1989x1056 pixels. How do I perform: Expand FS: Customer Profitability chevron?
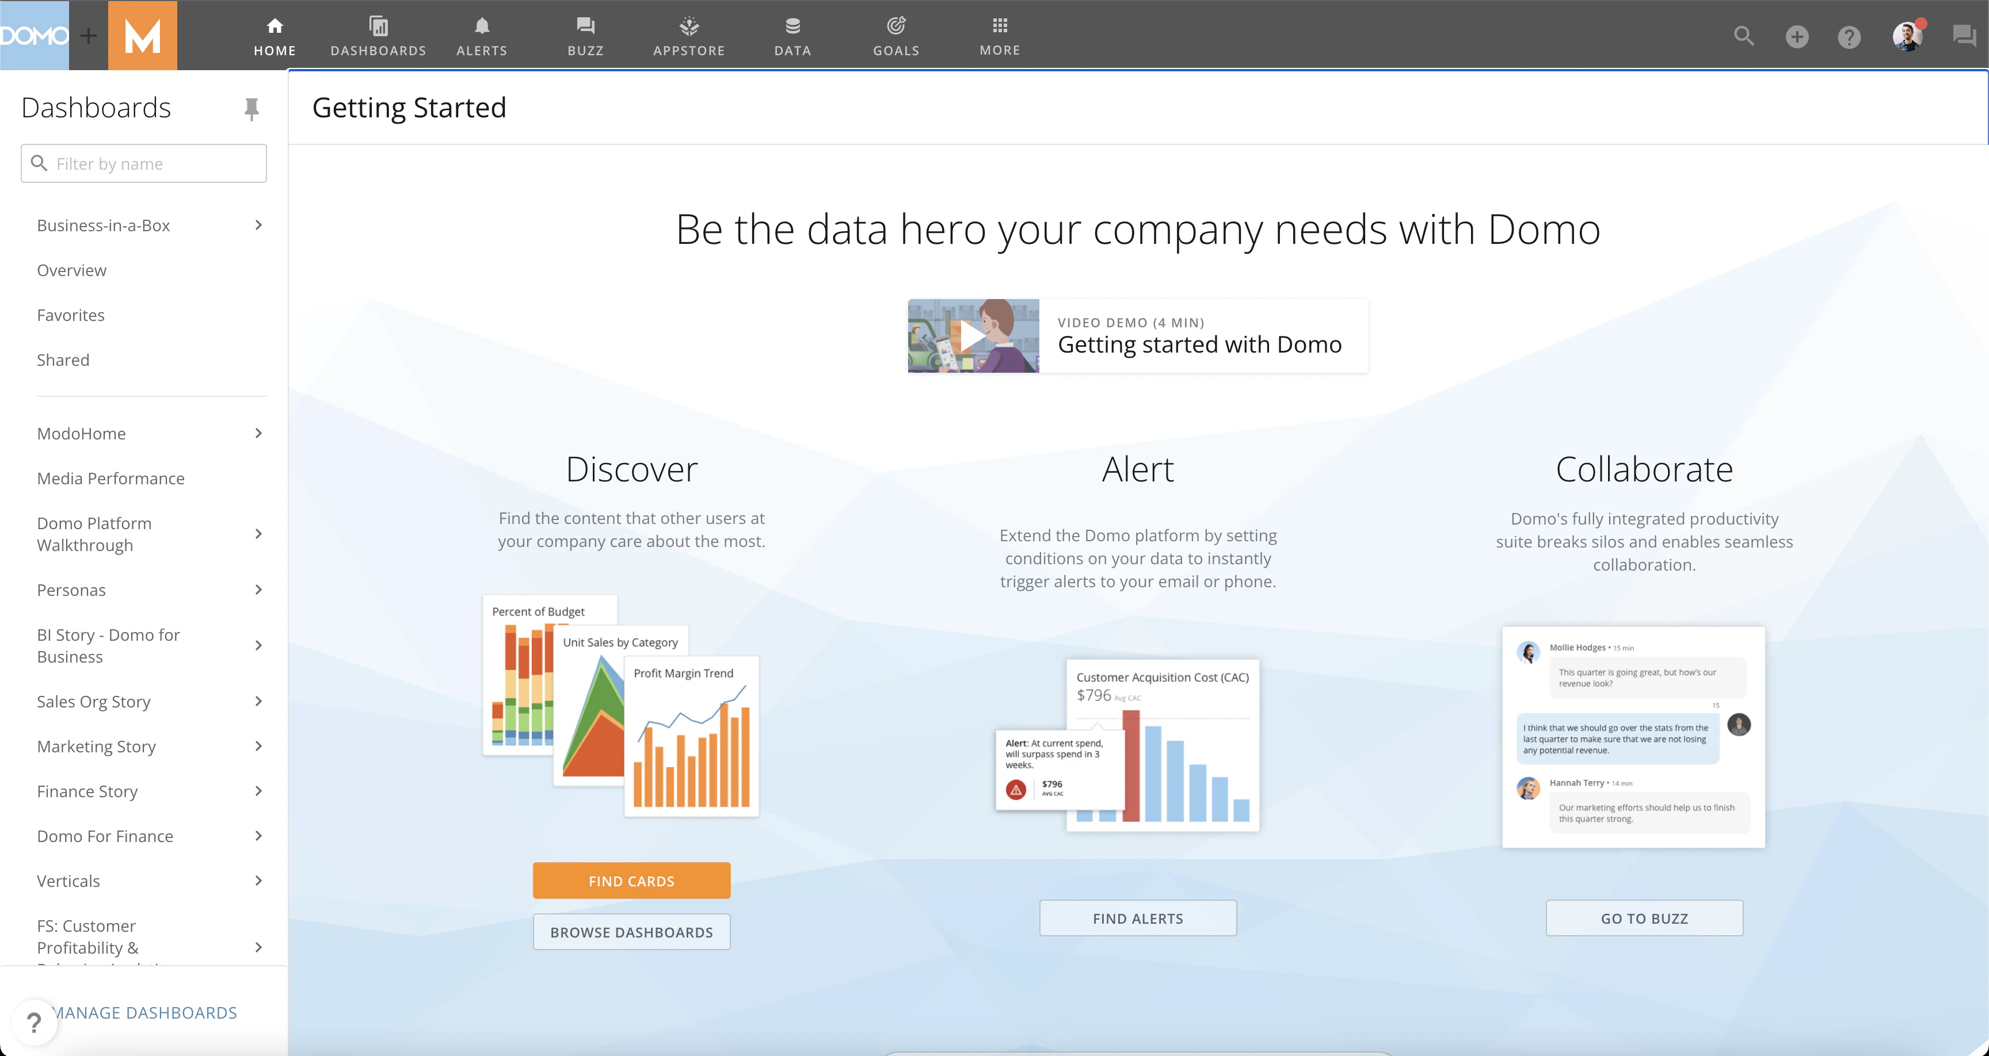[x=258, y=947]
